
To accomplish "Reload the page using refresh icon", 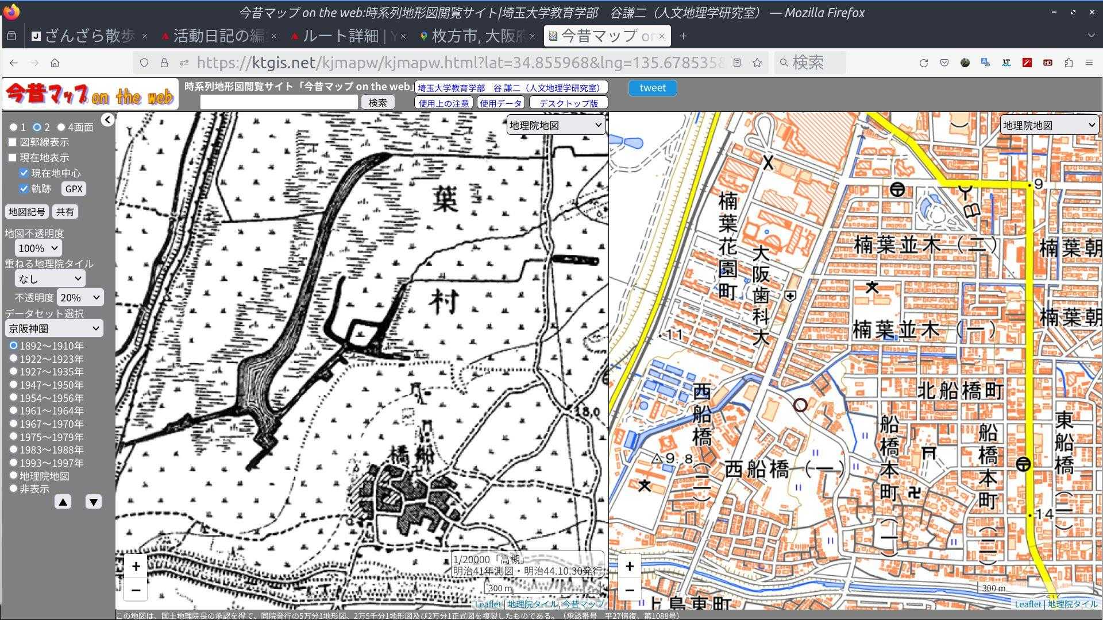I will click(923, 63).
